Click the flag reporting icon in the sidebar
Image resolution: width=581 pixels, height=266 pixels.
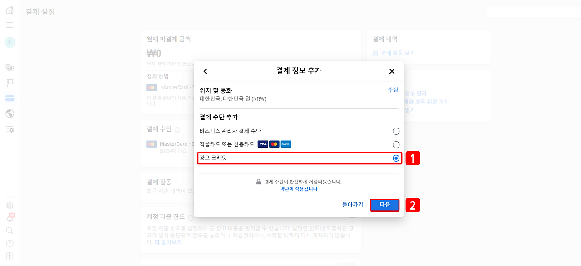(10, 82)
